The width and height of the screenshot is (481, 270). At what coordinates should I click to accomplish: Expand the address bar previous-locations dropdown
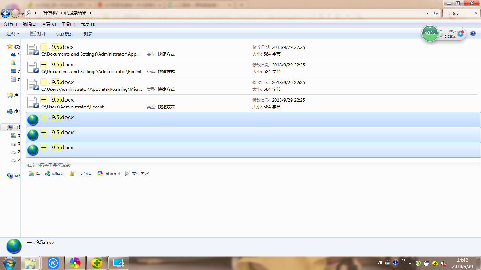[x=428, y=13]
